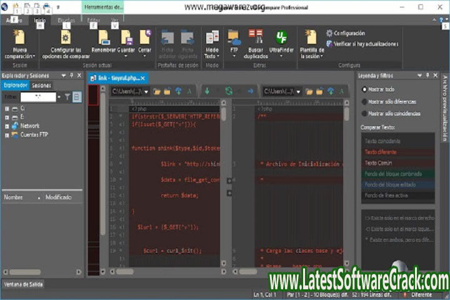The image size is (450, 300).
Task: Open Archivo previsualización side tab
Action: tap(444, 108)
